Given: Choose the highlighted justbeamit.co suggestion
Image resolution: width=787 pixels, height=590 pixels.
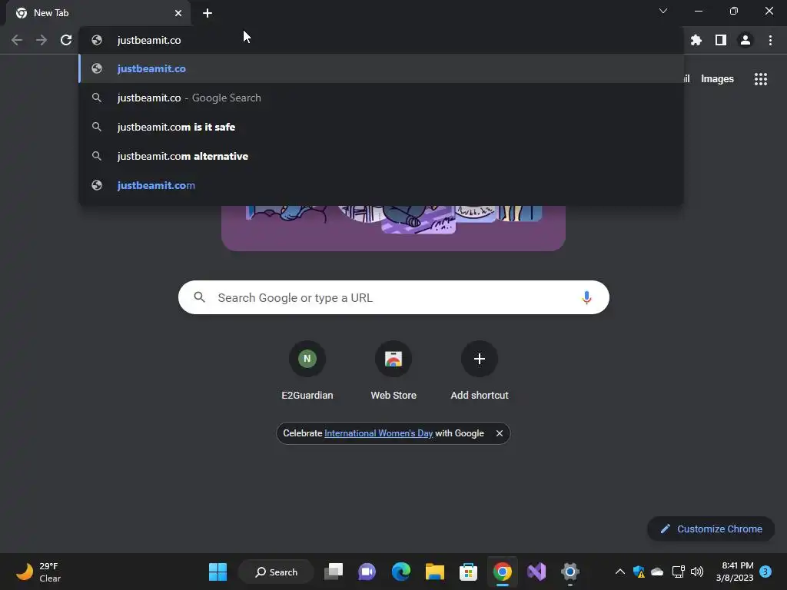Looking at the screenshot, I should pos(381,68).
